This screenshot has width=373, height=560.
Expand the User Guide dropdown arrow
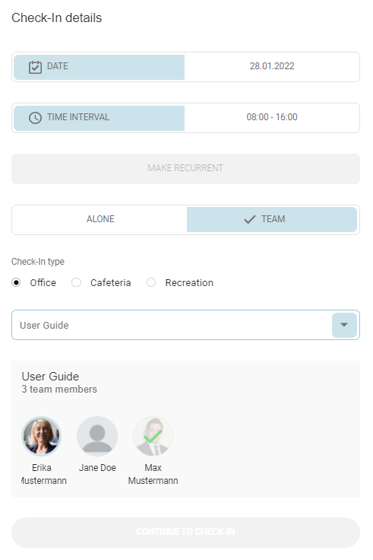click(344, 325)
